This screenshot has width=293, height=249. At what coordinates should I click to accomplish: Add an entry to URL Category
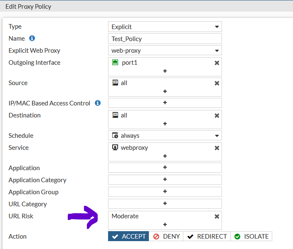(x=165, y=204)
